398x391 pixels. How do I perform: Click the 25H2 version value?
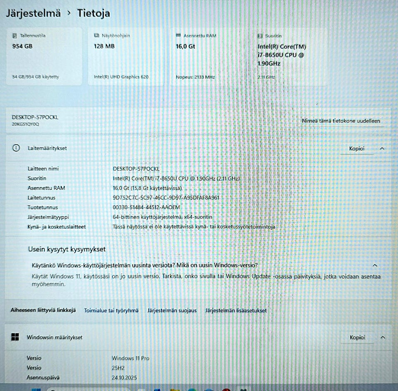(118, 368)
